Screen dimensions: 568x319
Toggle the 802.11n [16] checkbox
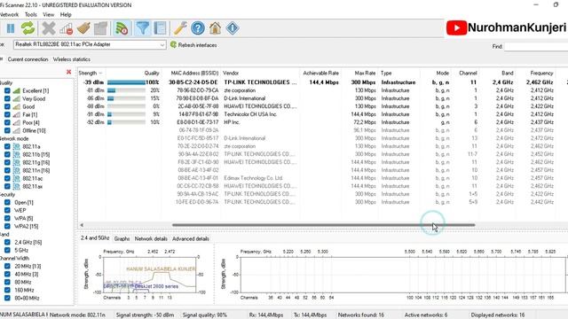[7, 170]
